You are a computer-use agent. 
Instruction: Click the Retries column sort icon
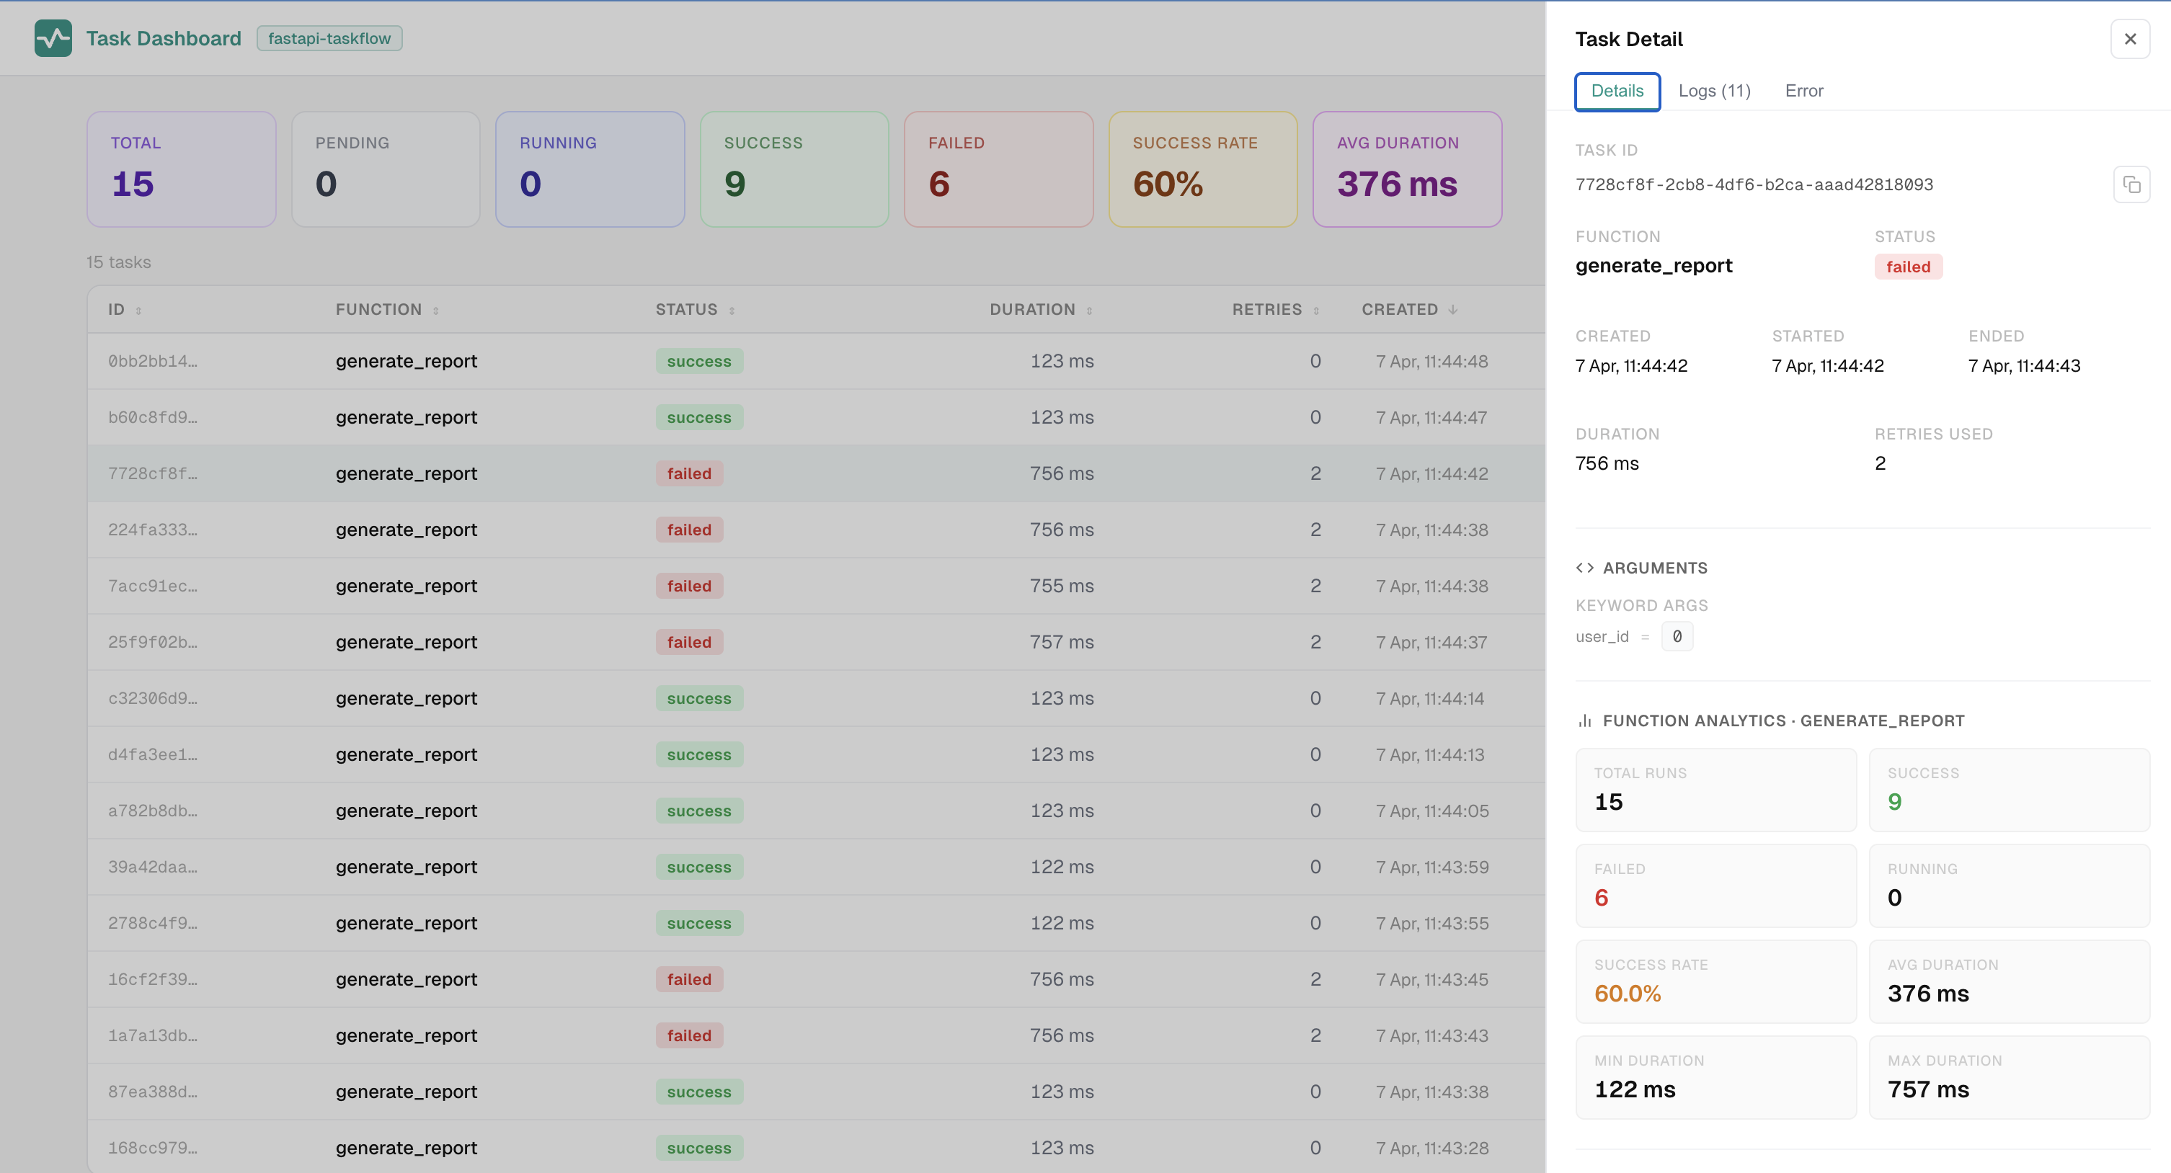coord(1315,311)
